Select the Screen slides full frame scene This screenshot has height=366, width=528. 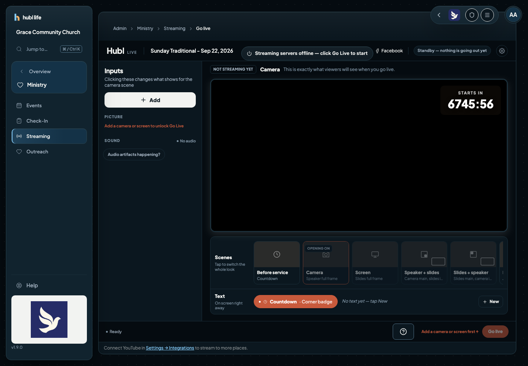375,263
